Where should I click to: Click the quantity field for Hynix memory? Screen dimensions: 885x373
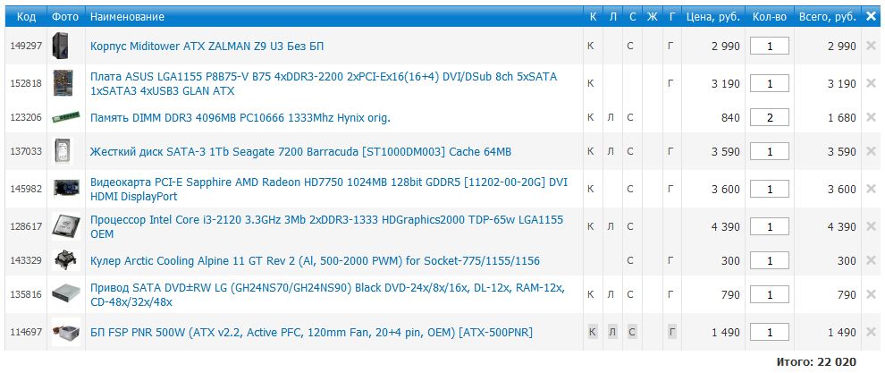(x=770, y=117)
